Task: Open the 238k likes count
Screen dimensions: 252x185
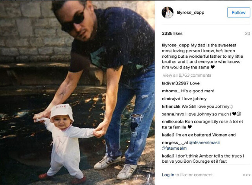Action: (172, 33)
